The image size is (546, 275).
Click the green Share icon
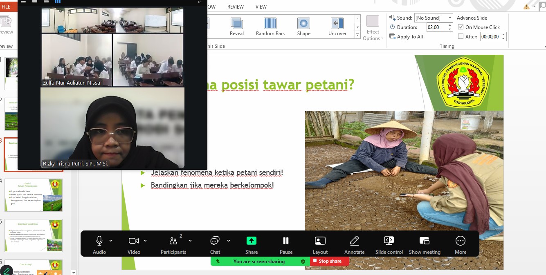(x=252, y=241)
